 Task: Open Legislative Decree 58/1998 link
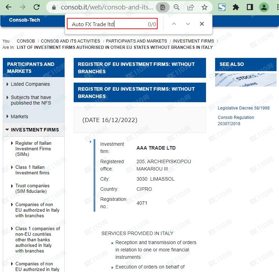(243, 108)
